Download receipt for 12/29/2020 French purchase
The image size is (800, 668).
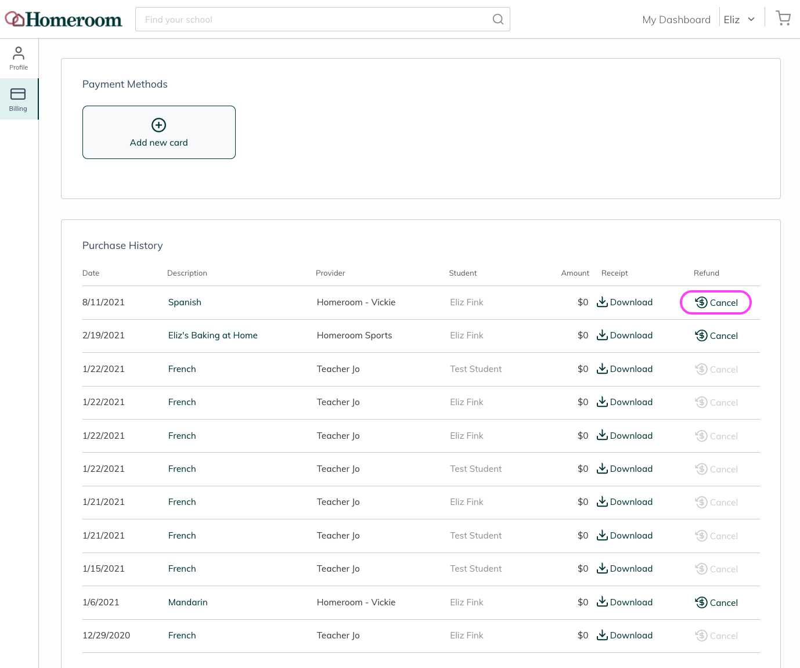[625, 635]
